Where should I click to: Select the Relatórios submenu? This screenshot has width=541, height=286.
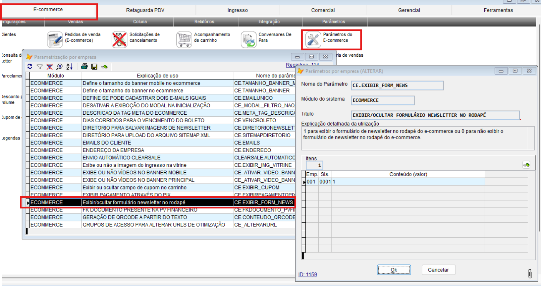[204, 22]
